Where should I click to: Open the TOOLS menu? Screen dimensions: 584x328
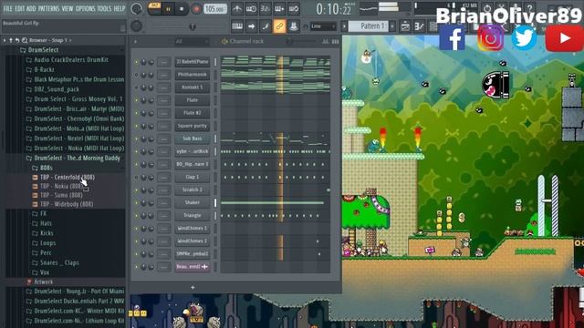(104, 8)
